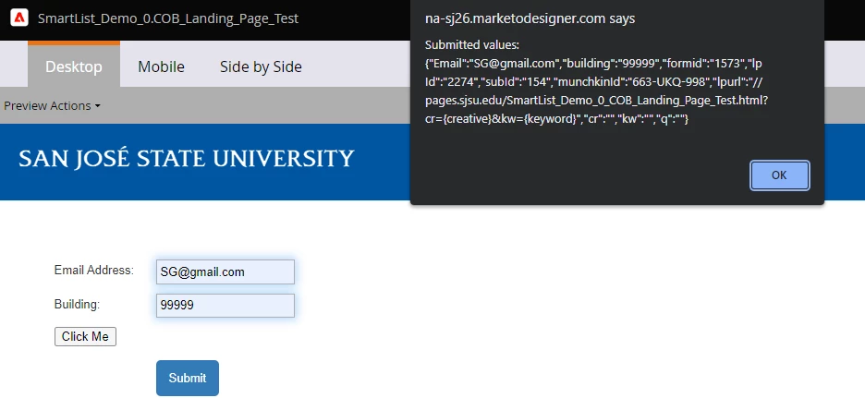
Task: Click the 'na-sj26.marketodesigner.com says' dialog heading
Action: click(x=530, y=18)
